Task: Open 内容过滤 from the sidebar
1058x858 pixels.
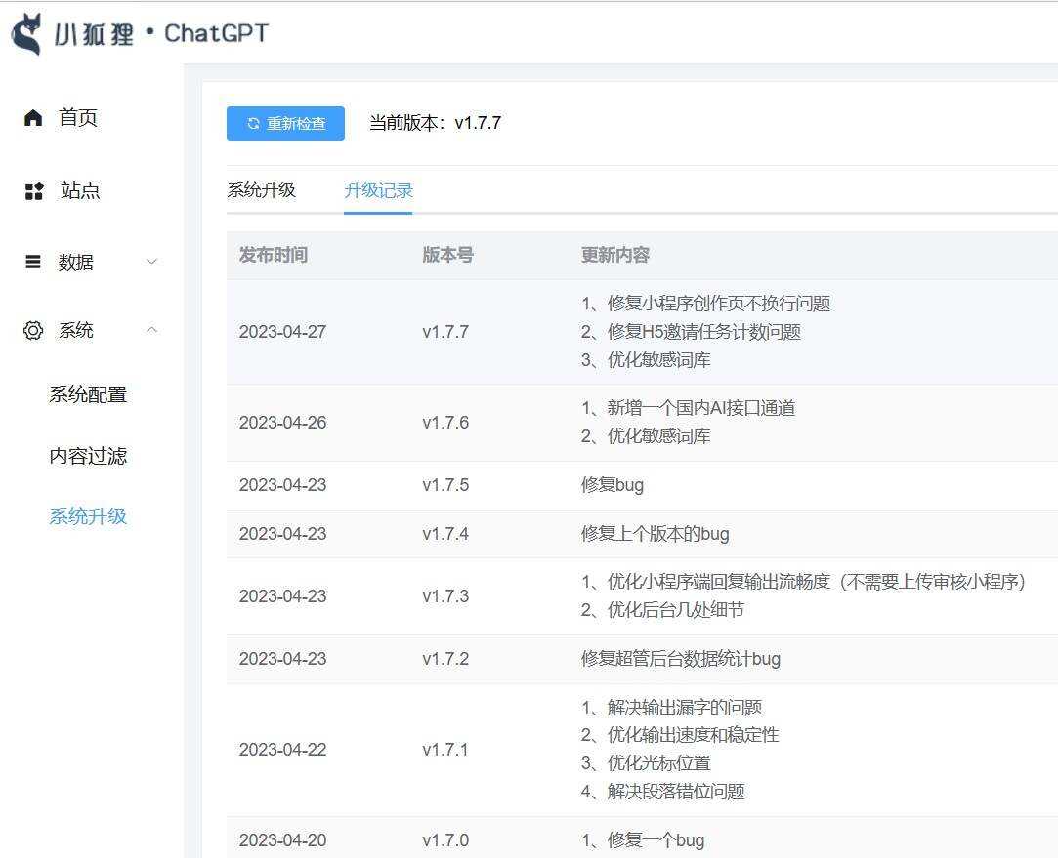Action: pos(88,455)
